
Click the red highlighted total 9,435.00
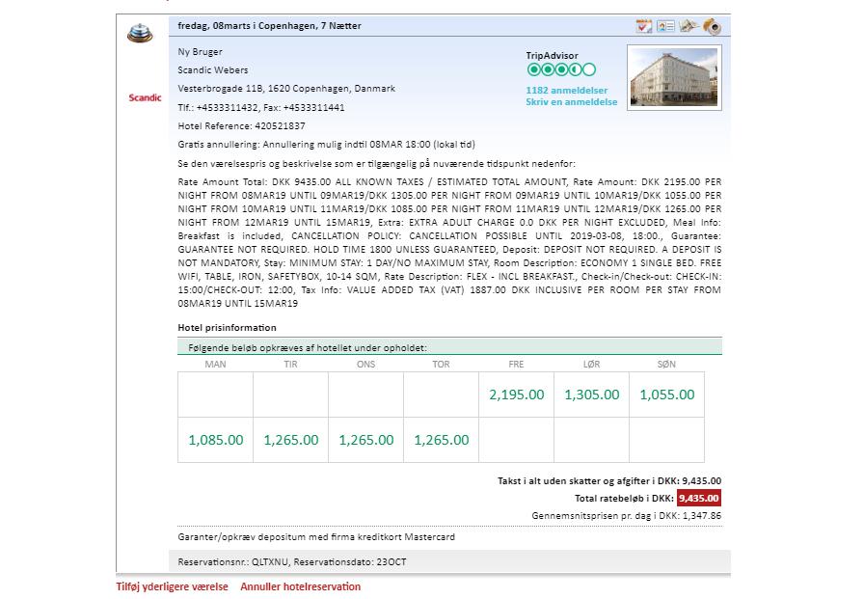[699, 498]
